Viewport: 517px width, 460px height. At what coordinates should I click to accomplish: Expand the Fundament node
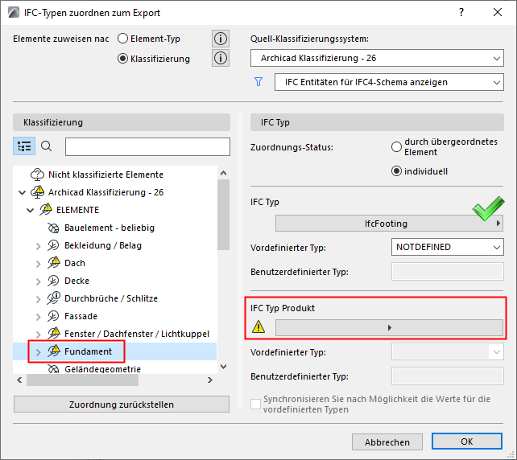(38, 352)
